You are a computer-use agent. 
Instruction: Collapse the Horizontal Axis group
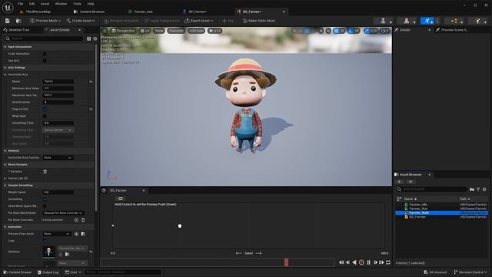(x=5, y=75)
